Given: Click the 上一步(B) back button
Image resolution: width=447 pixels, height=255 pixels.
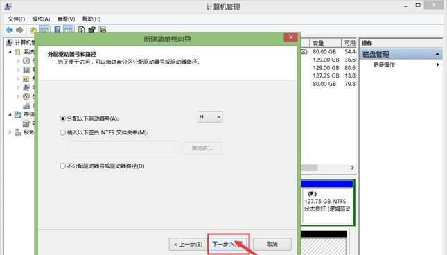Looking at the screenshot, I should (188, 244).
